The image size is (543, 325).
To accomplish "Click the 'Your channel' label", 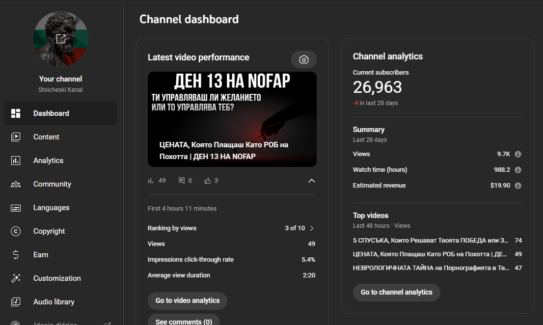I will 60,79.
